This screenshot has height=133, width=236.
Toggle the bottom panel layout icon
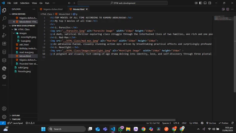tap(205, 3)
